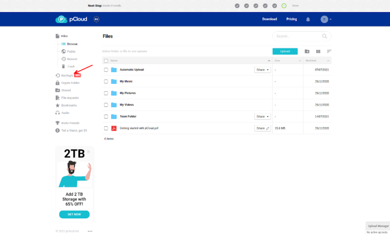Click the search magnifier icon
390x234 pixels.
point(324,36)
